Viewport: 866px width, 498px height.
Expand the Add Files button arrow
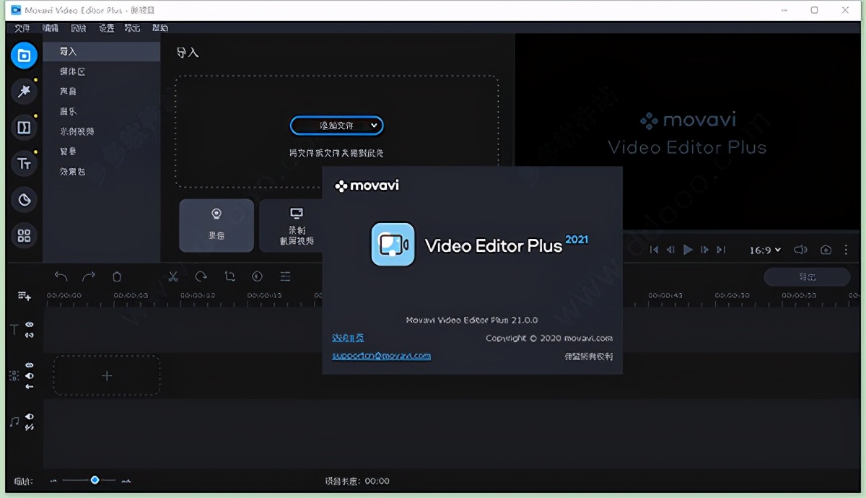(374, 126)
